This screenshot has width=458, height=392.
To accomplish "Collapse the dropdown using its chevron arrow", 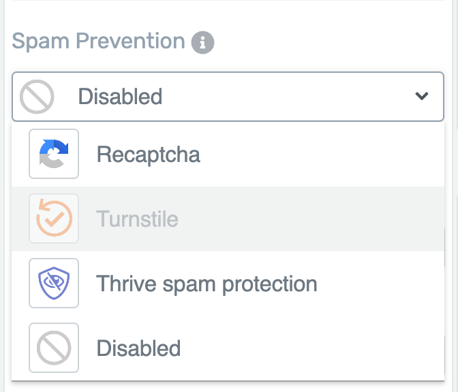I will [421, 96].
